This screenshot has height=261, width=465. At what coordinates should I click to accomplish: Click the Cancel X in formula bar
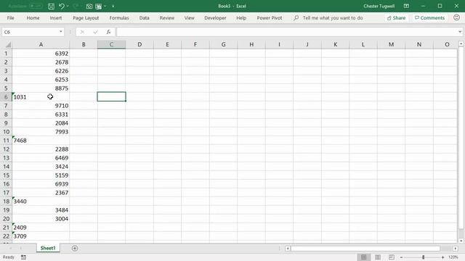click(x=82, y=32)
